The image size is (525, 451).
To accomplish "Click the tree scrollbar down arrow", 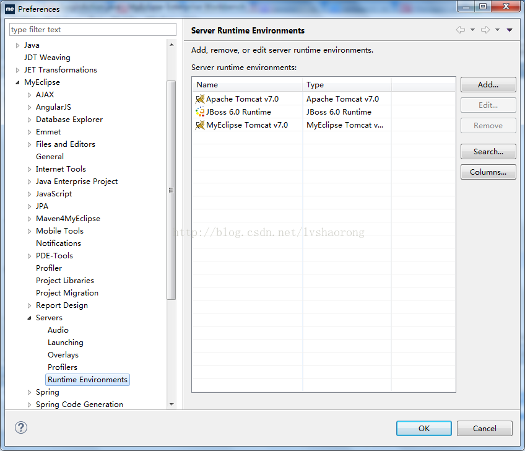I will (171, 404).
